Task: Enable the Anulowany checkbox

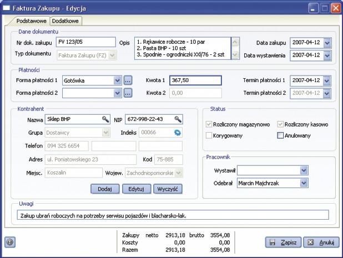Action: [x=280, y=135]
